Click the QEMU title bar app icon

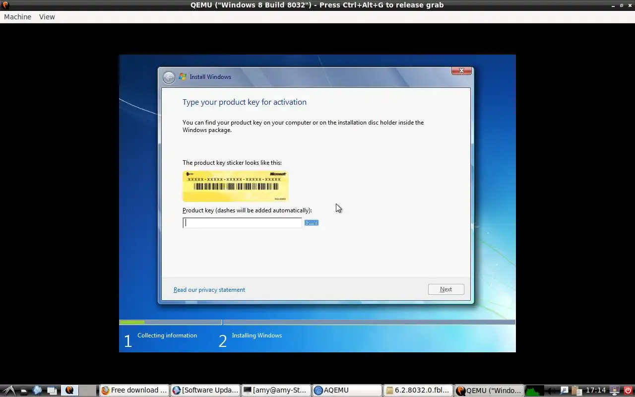click(x=5, y=5)
